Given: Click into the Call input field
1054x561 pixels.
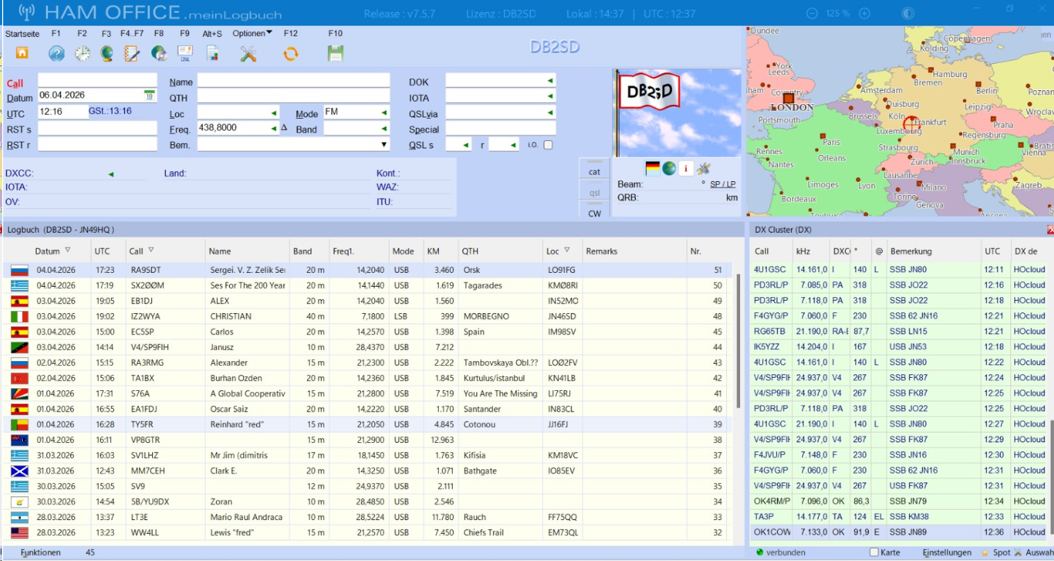Looking at the screenshot, I should (x=97, y=81).
